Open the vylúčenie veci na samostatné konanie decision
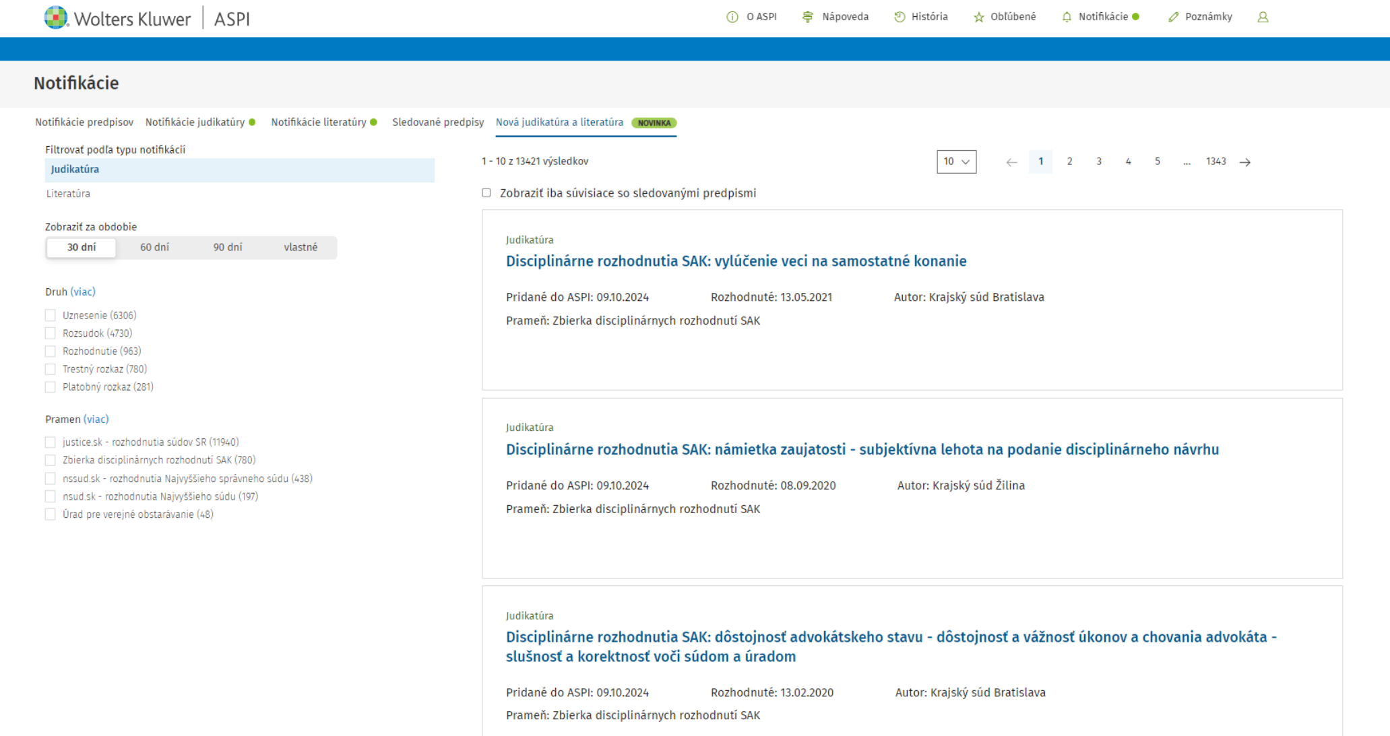This screenshot has height=736, width=1390. click(736, 261)
